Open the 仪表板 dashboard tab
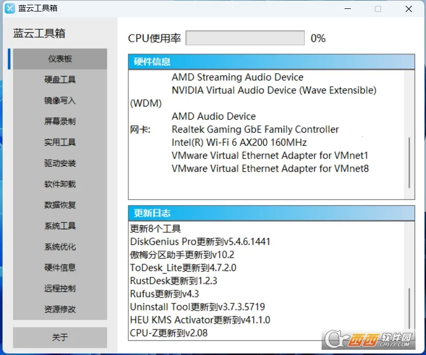Screen dimensions: 426x355 (x=60, y=59)
